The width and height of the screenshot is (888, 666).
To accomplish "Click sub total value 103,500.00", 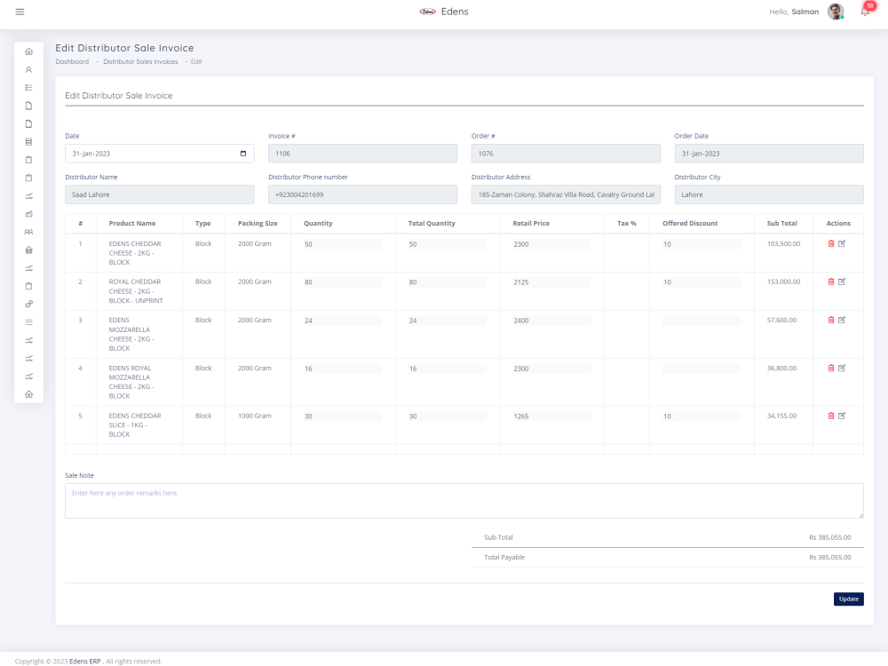I will pos(784,243).
